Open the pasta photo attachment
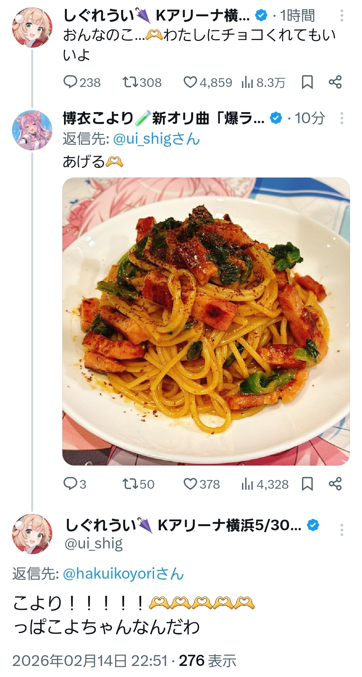 point(206,321)
